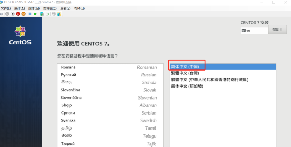The width and height of the screenshot is (291, 147).
Task: Choose Тоҷикӣ (Tajik) language
Action: click(110, 144)
